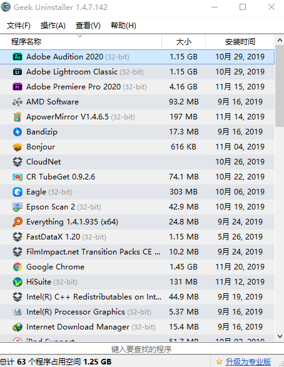
Task: Click the 10月 06, 2019 date cell
Action: [x=240, y=192]
